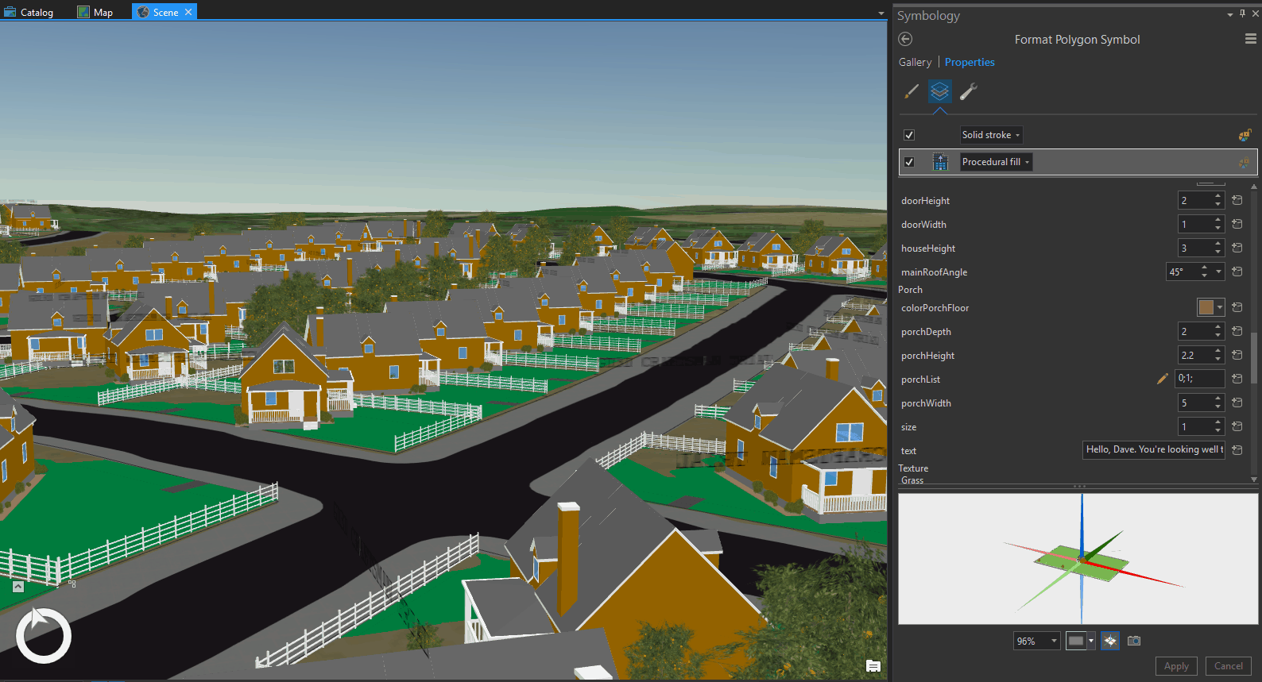Open the Solid stroke type dropdown

tap(990, 135)
